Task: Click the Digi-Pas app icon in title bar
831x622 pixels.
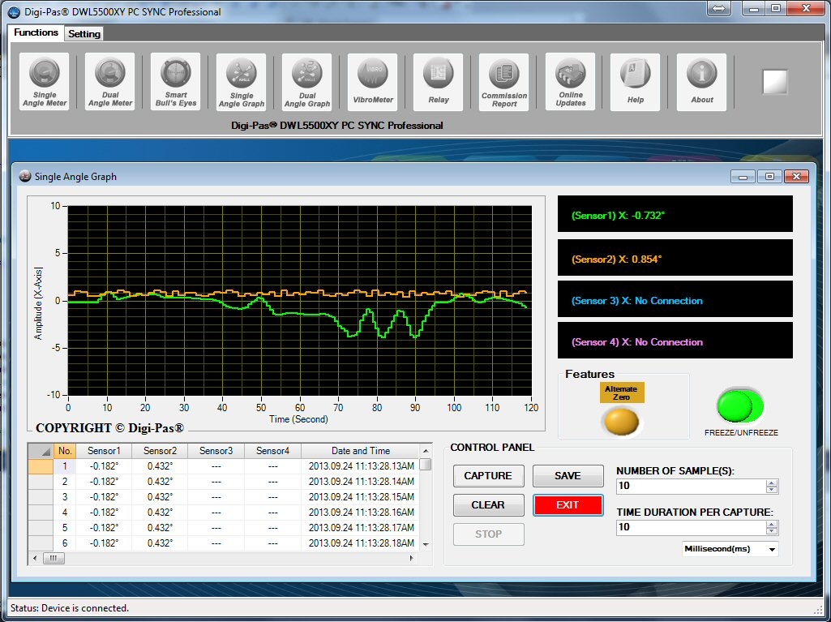Action: [14, 11]
